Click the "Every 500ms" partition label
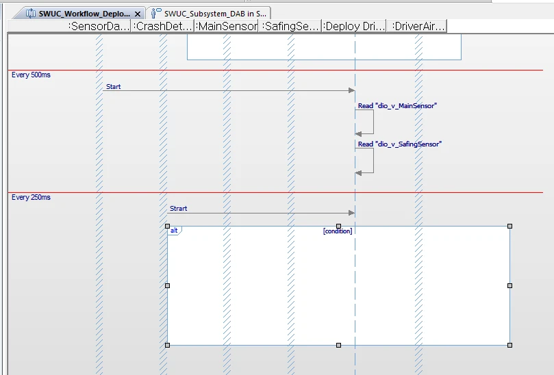554x375 pixels. pyautogui.click(x=31, y=75)
